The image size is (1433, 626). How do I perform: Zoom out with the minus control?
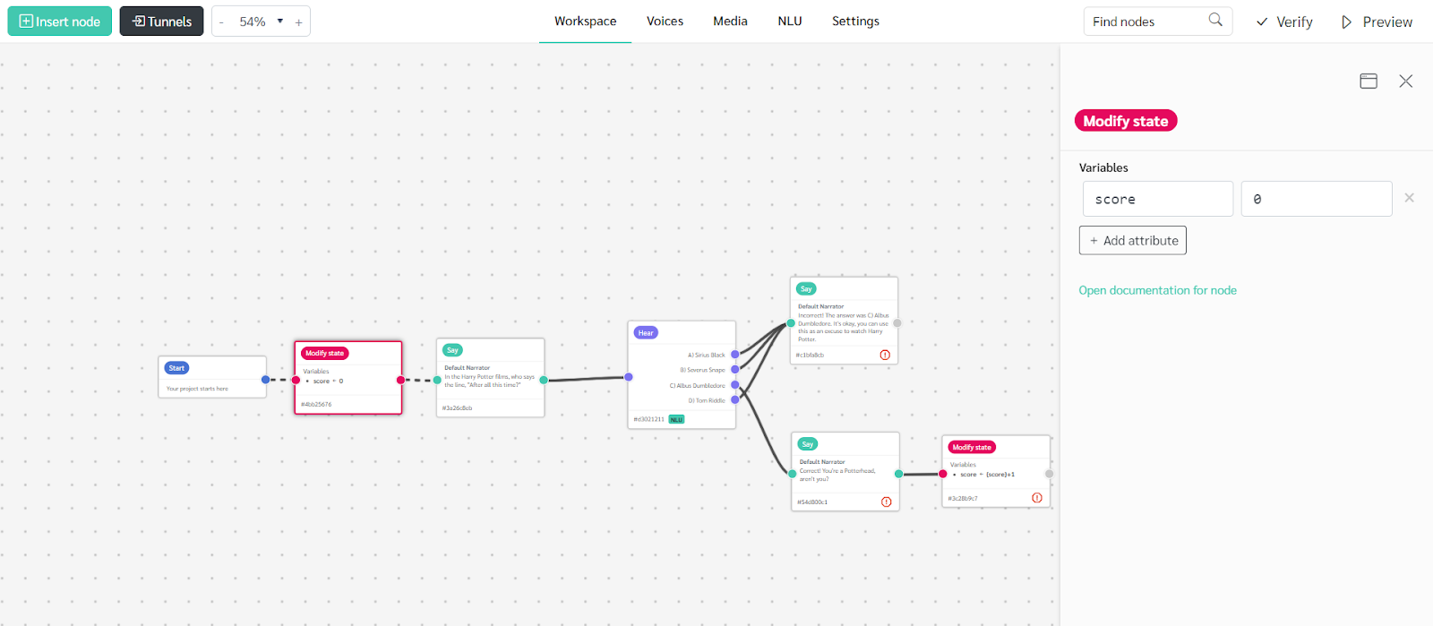(x=221, y=22)
